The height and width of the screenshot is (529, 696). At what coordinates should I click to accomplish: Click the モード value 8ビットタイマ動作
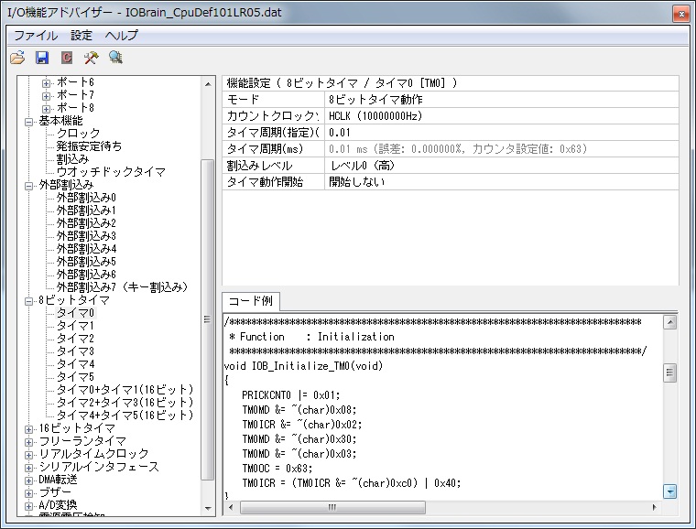pyautogui.click(x=502, y=100)
